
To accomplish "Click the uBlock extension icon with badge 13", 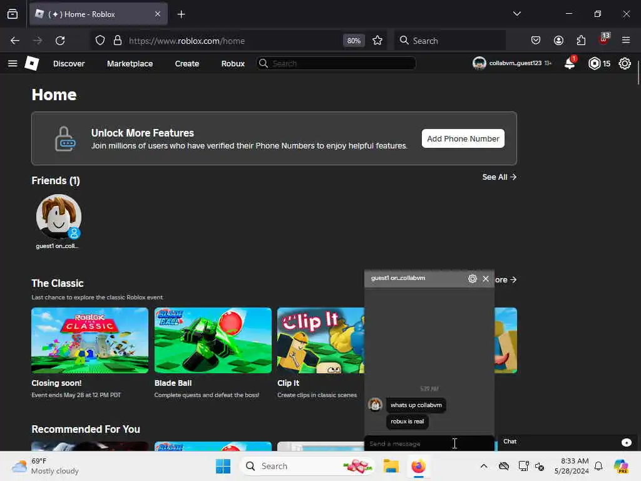I will [x=603, y=39].
